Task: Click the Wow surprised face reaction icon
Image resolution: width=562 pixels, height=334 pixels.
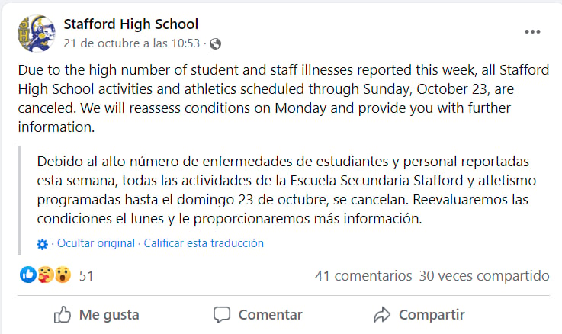Action: pos(63,275)
